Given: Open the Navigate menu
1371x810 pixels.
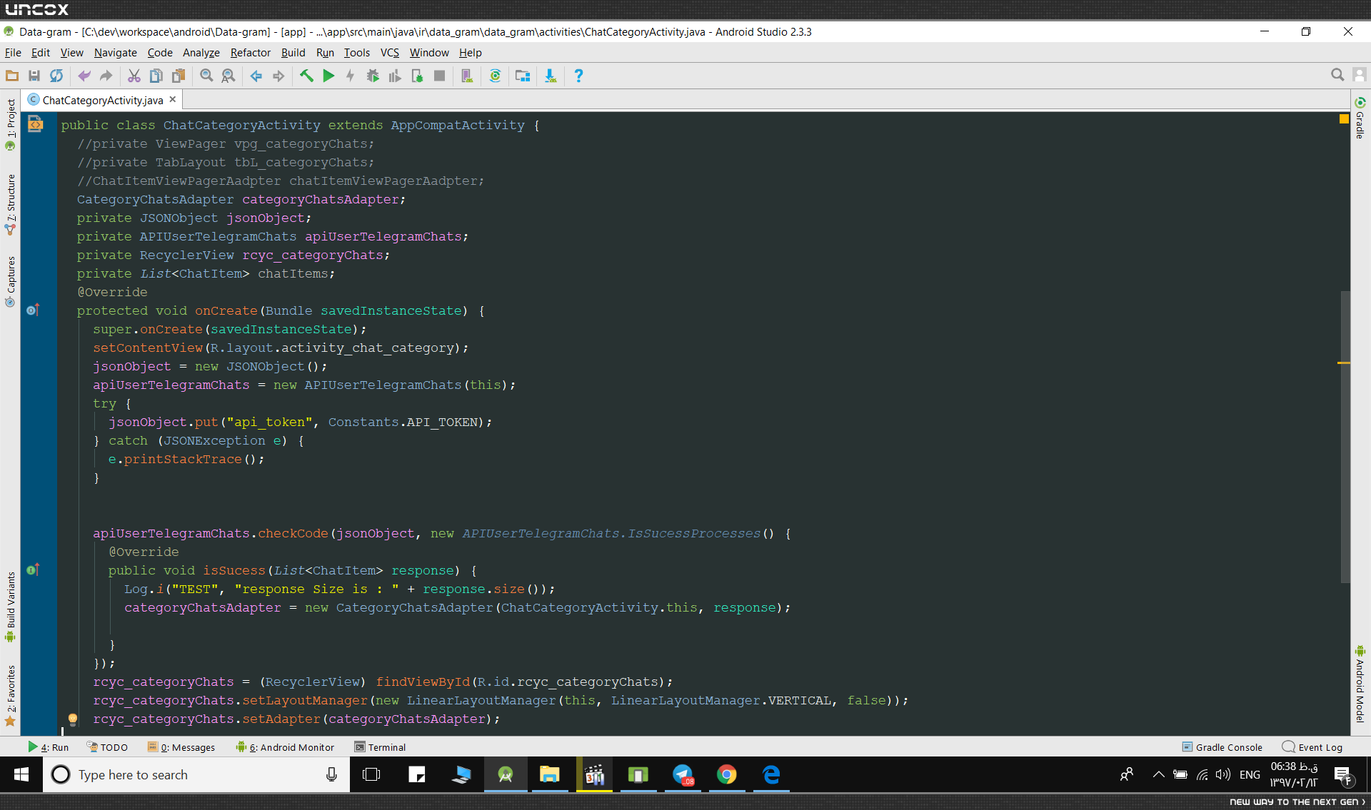Looking at the screenshot, I should point(115,53).
